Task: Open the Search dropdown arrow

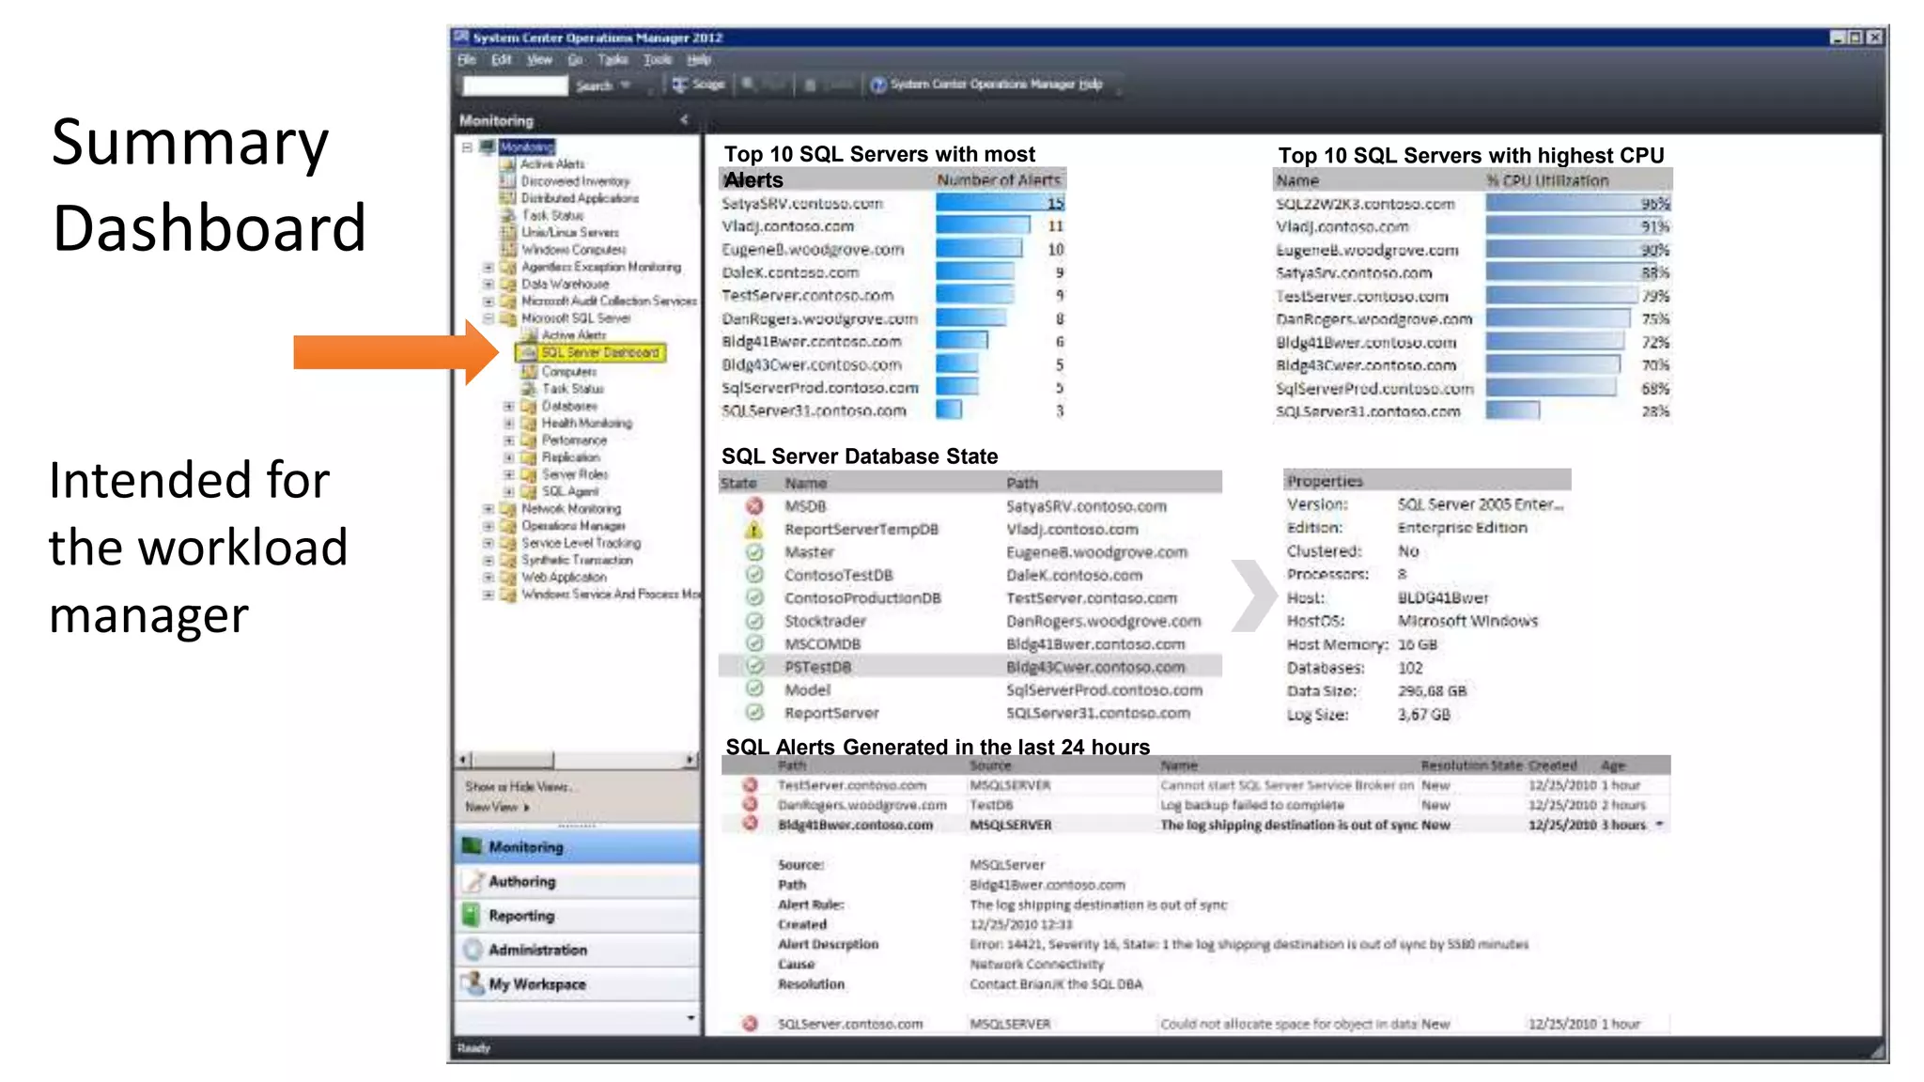Action: 626,85
